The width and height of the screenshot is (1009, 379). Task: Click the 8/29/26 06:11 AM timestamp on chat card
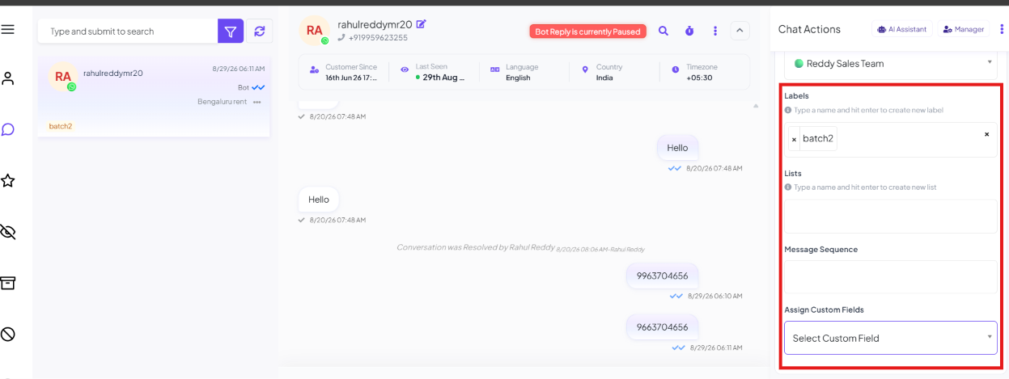(x=239, y=69)
